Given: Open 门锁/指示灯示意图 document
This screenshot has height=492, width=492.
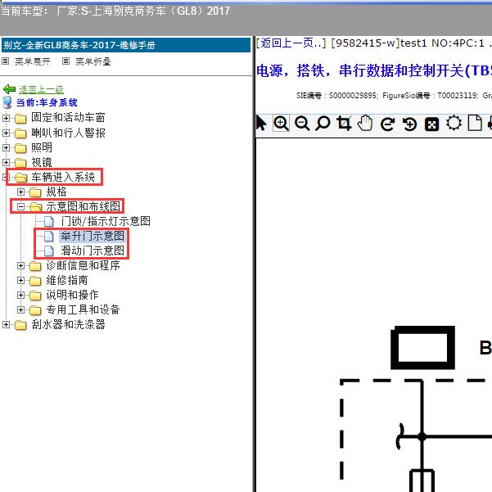Looking at the screenshot, I should pyautogui.click(x=106, y=221).
